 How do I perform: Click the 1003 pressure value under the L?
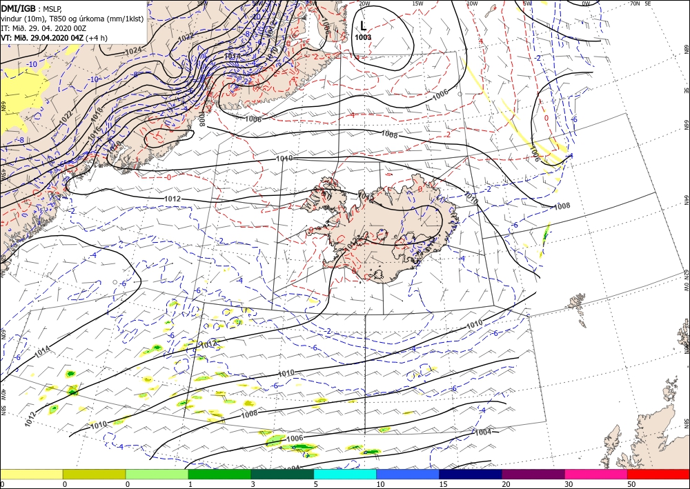(363, 37)
